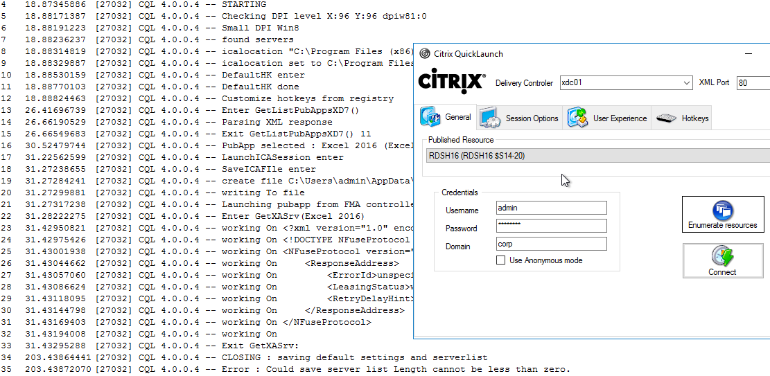Select log line 'writing To file'

152,193
